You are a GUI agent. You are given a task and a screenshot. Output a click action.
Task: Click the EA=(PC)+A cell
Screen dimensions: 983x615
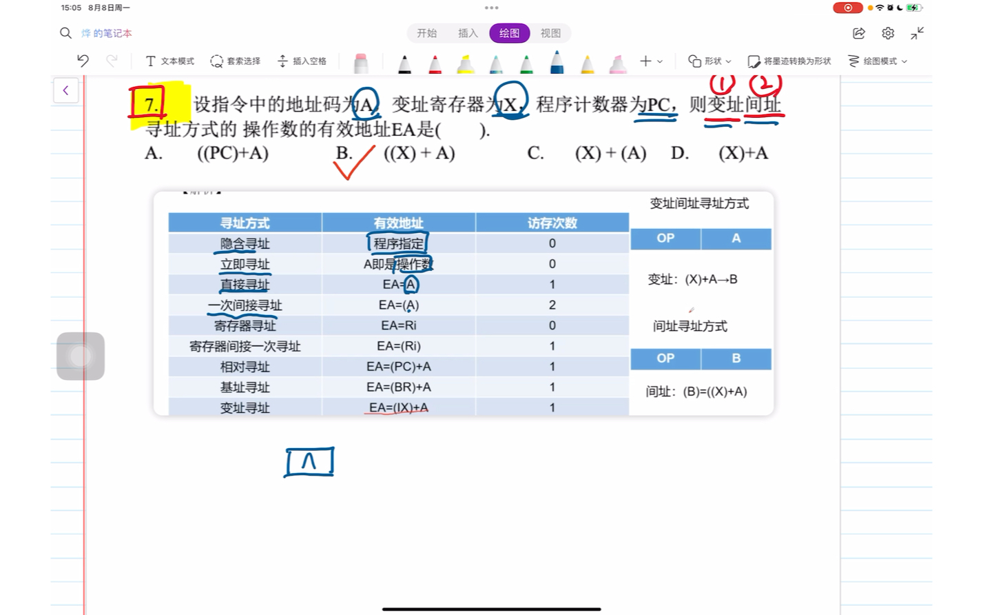(399, 367)
